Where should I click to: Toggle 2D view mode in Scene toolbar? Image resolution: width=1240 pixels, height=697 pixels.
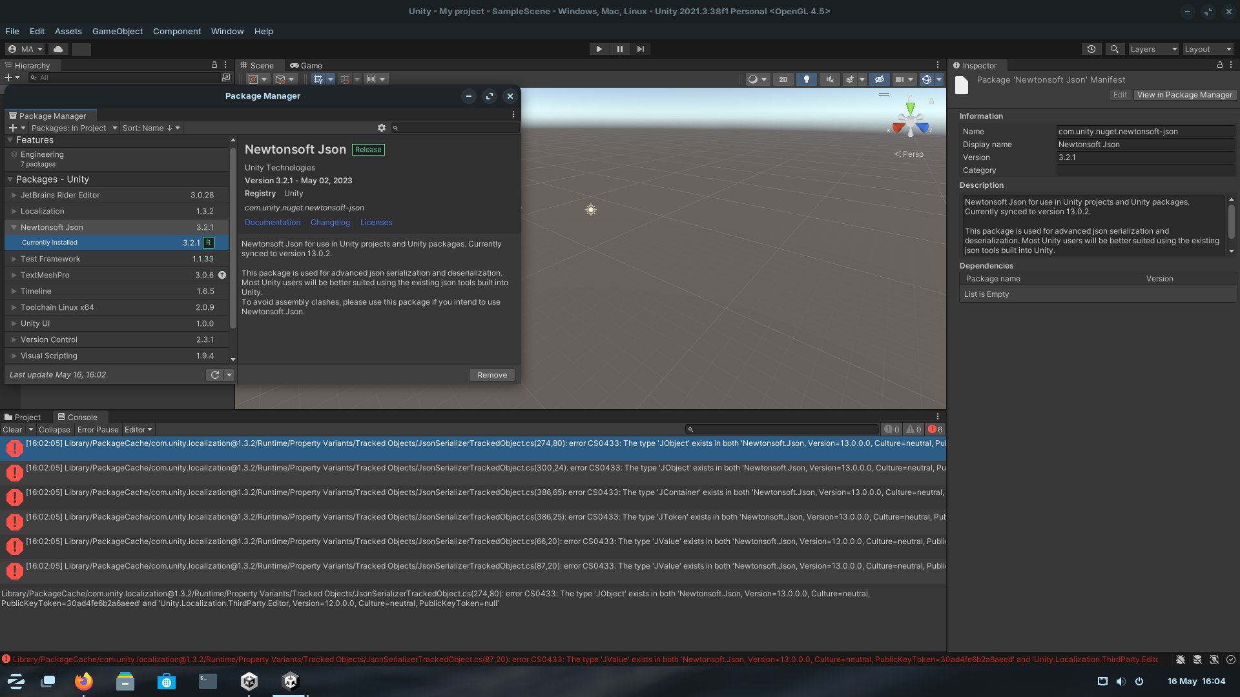click(783, 79)
